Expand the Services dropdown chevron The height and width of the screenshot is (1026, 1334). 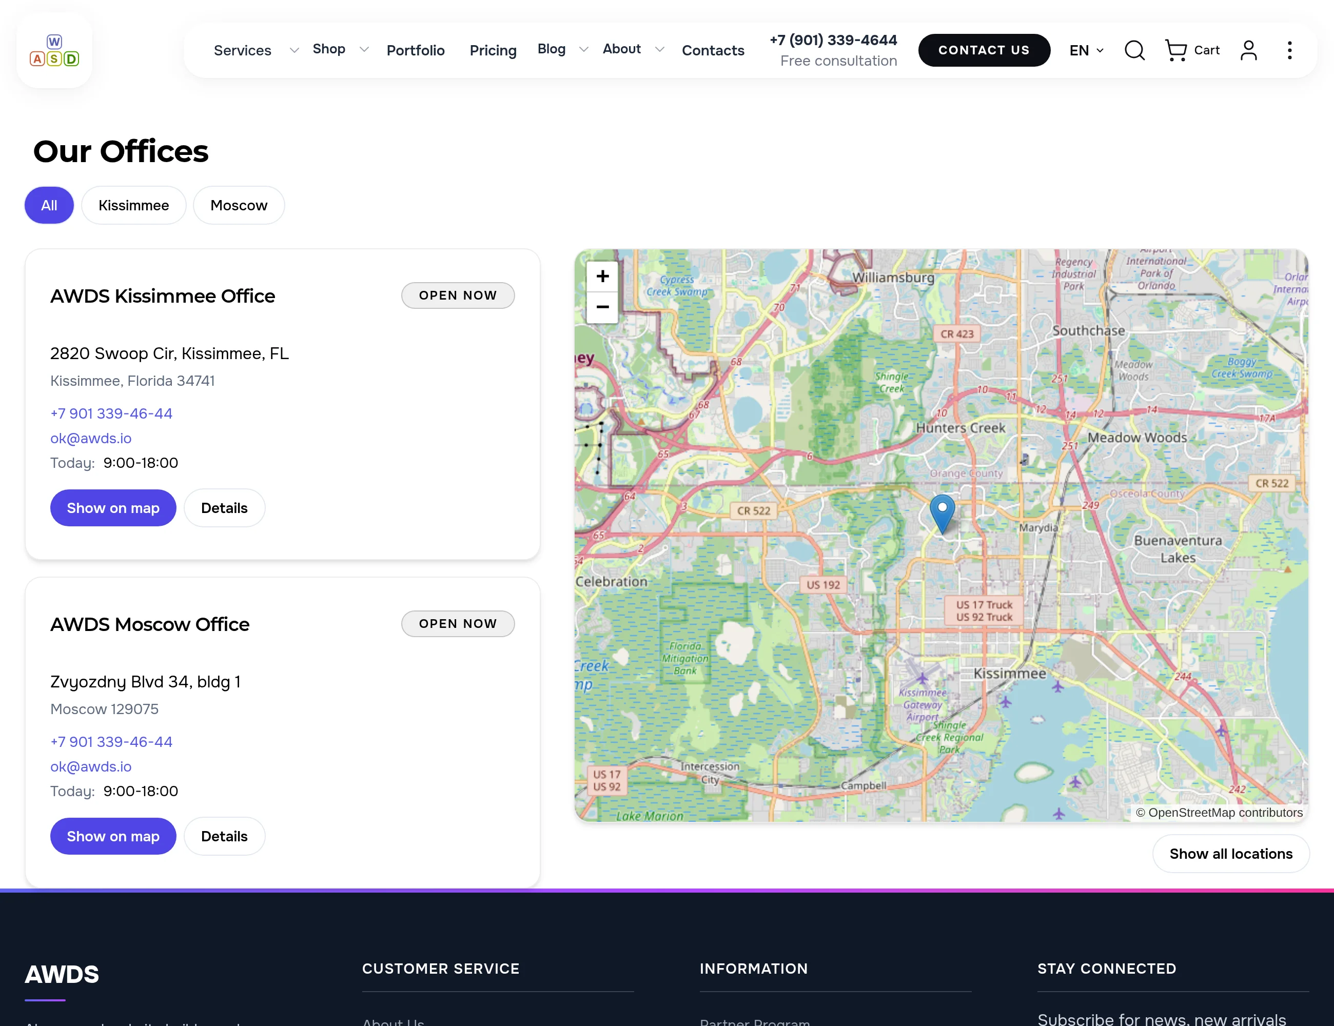pyautogui.click(x=295, y=50)
